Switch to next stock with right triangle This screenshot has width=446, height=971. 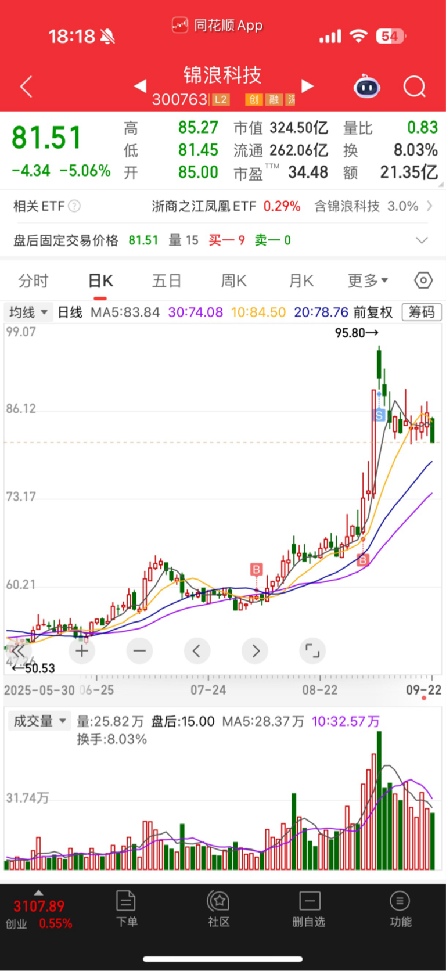307,86
